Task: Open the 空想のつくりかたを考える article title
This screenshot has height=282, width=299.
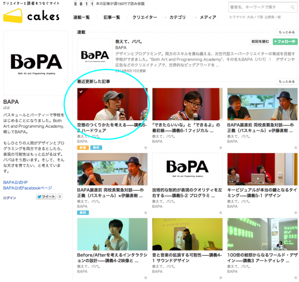Action: [x=112, y=128]
